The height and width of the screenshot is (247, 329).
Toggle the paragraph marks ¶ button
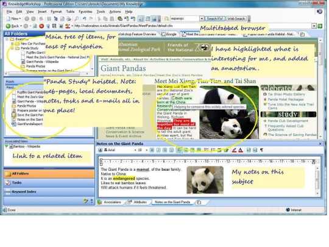(x=261, y=150)
